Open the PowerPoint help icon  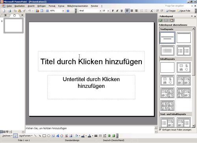point(68,11)
